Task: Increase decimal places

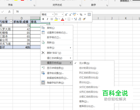Action: tap(75, 19)
